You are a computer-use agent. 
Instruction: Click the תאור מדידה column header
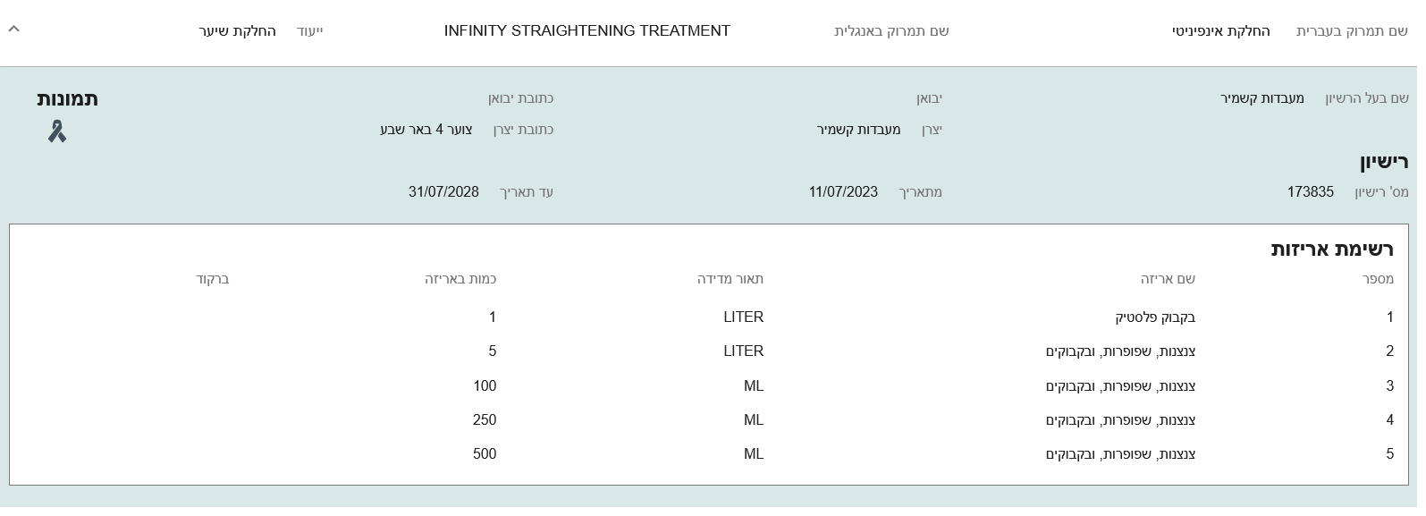[730, 279]
